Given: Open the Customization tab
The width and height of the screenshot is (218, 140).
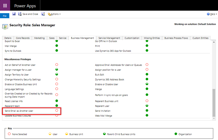Looking at the screenshot, I should pyautogui.click(x=132, y=38).
